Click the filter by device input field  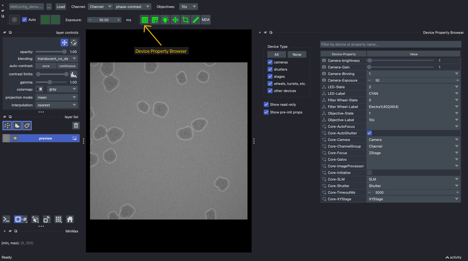[x=391, y=44]
